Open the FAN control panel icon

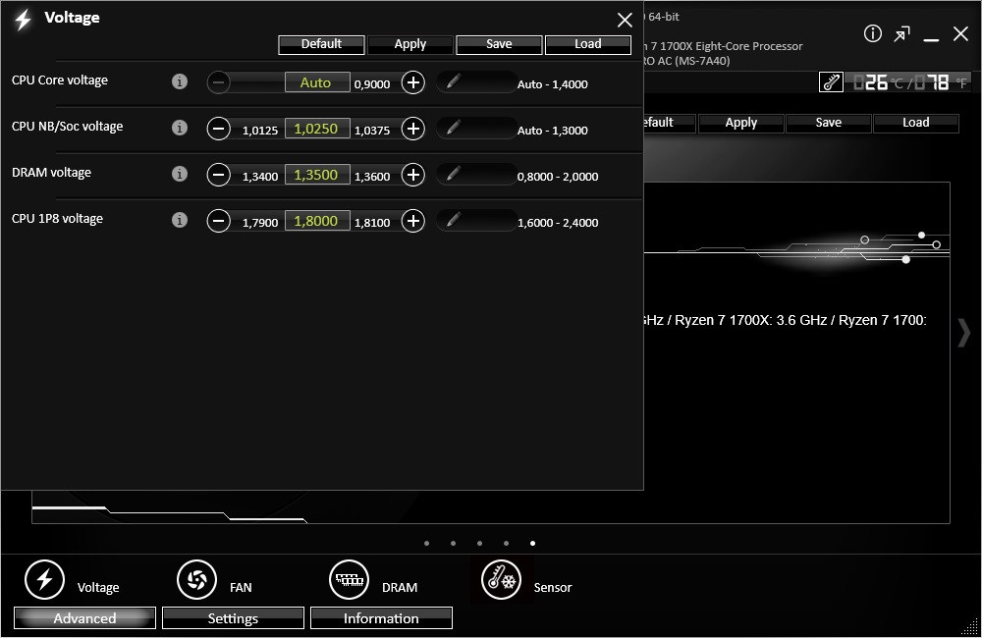196,580
